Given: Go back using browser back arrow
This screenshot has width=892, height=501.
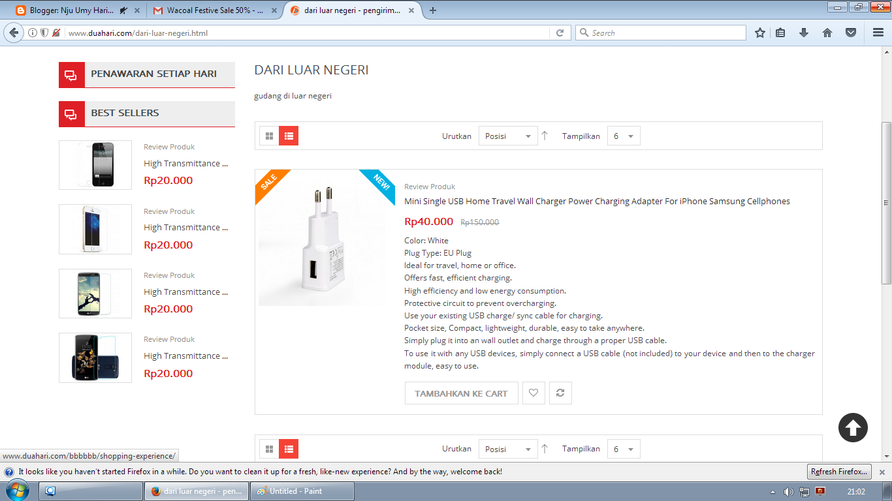Looking at the screenshot, I should (x=14, y=33).
